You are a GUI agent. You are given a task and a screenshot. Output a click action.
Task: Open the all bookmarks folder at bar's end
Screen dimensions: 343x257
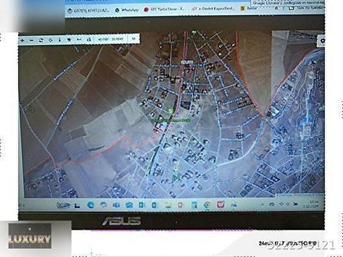306,8
